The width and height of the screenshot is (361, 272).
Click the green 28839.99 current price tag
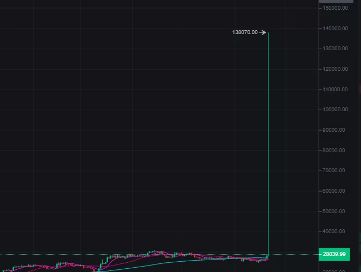point(338,254)
